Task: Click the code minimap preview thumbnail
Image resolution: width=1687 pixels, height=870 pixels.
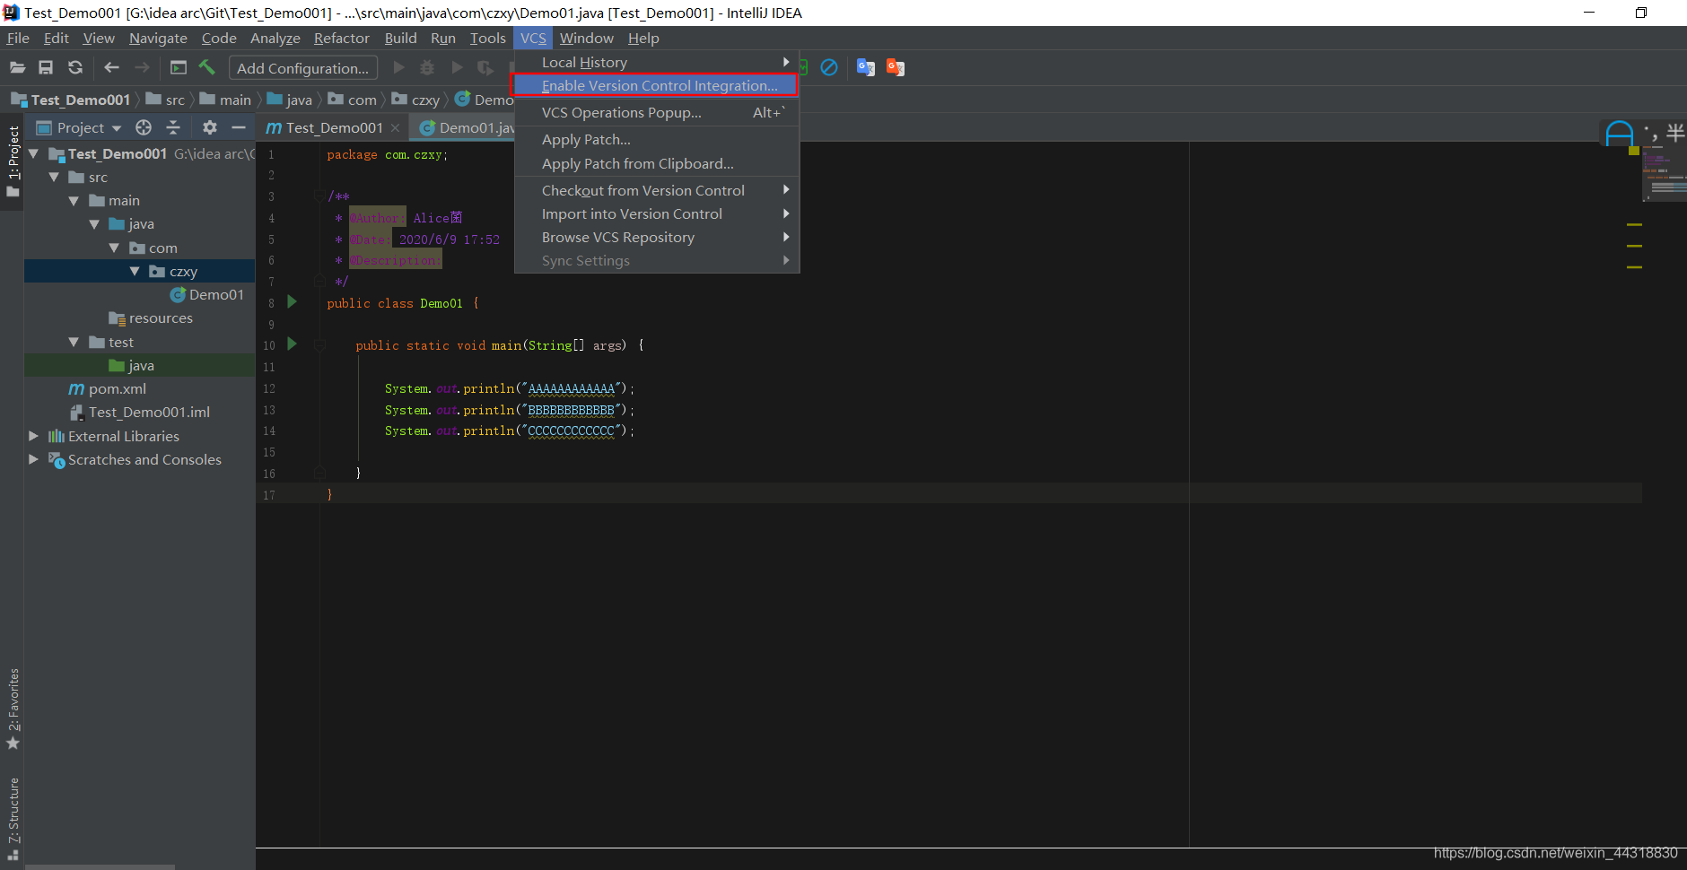Action: click(x=1665, y=173)
